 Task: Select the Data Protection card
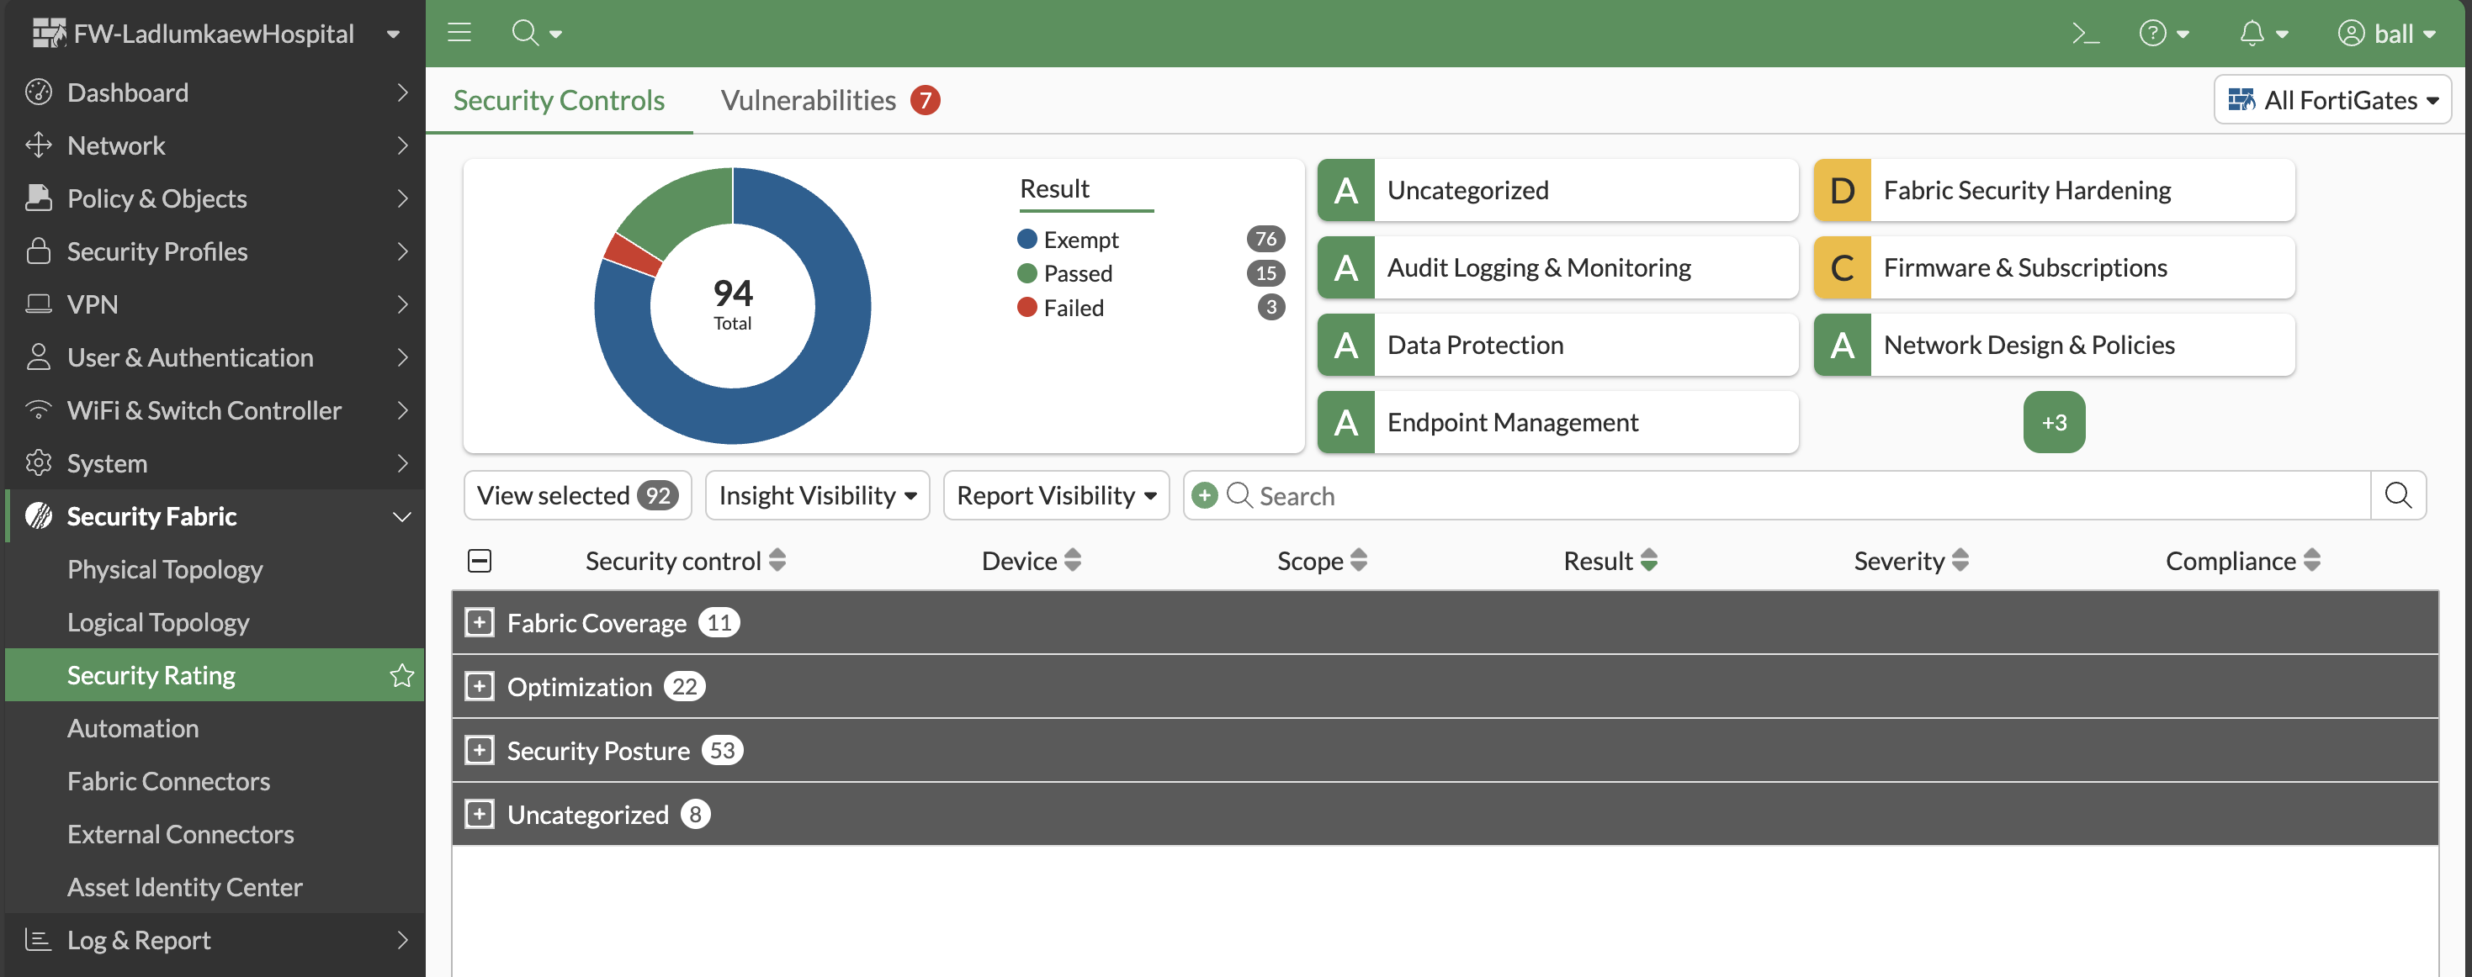pyautogui.click(x=1557, y=344)
